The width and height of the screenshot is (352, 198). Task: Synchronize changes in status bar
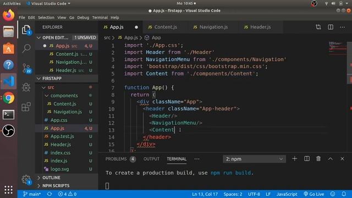tap(50, 194)
